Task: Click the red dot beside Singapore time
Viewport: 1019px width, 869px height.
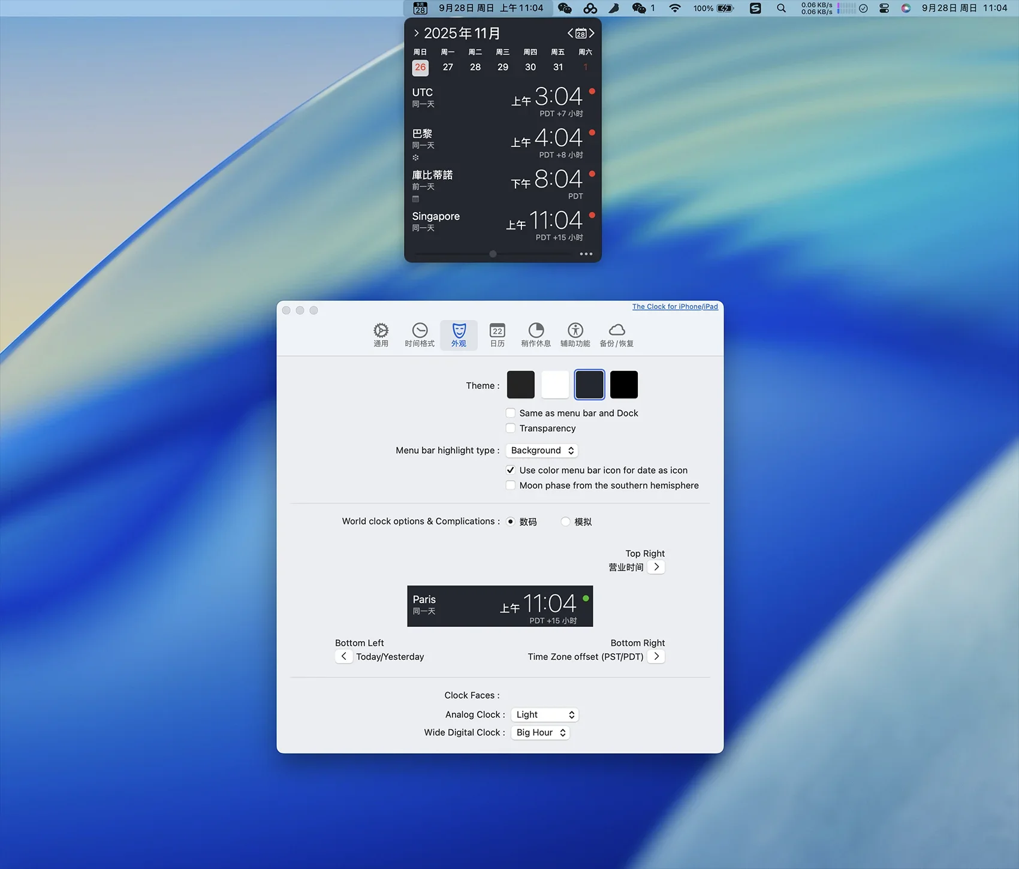Action: pos(592,215)
